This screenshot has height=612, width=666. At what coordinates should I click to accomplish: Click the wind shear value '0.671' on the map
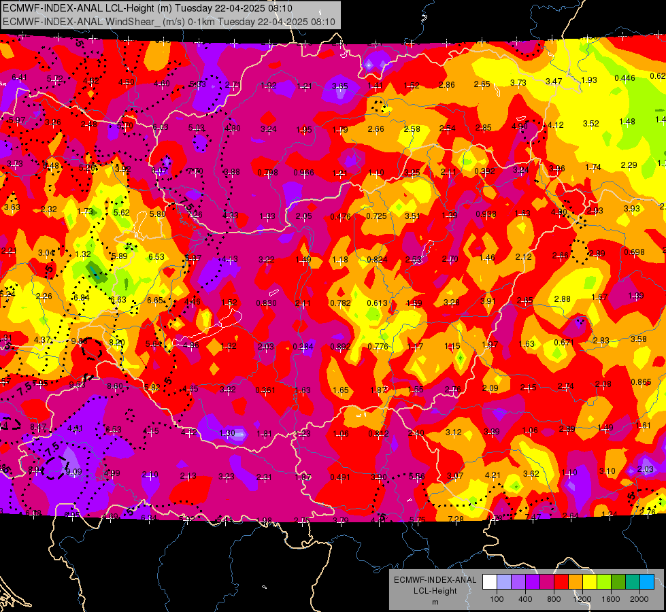point(564,342)
